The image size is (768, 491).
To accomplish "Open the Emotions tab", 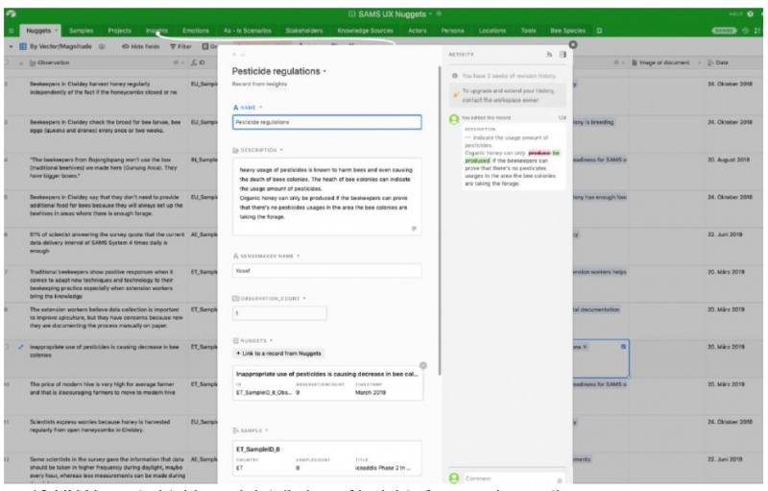I will [x=196, y=31].
